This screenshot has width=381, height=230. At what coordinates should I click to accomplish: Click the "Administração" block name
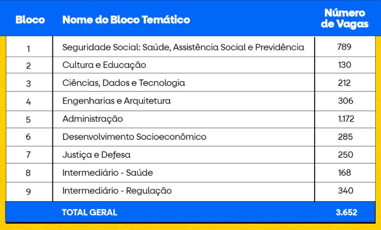click(x=92, y=119)
